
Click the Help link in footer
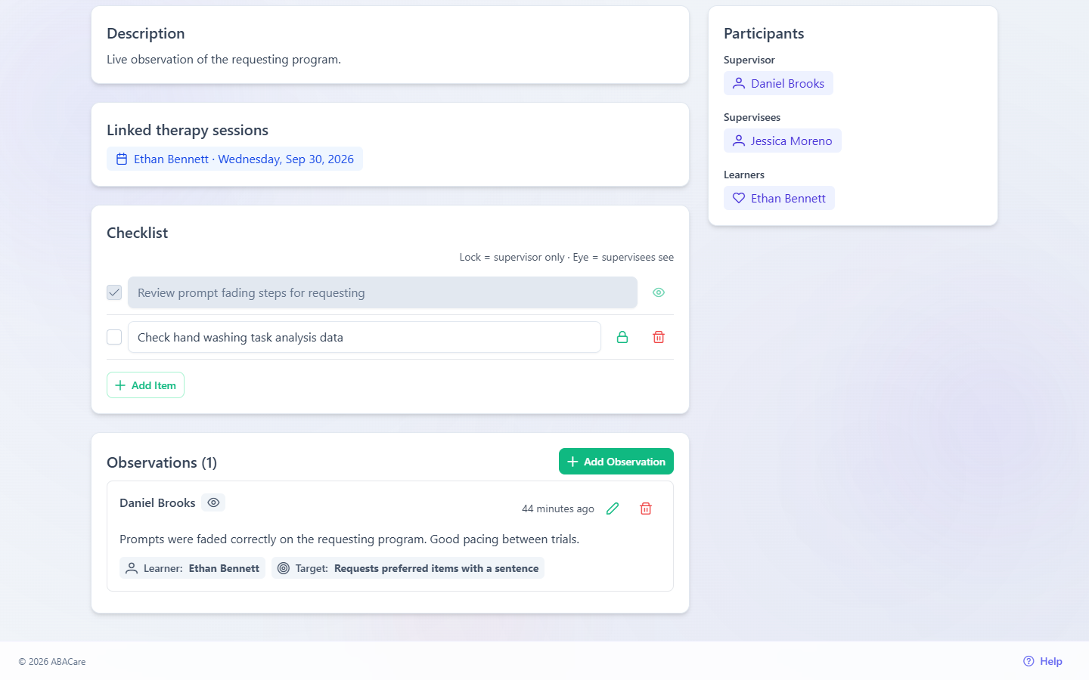[1042, 661]
